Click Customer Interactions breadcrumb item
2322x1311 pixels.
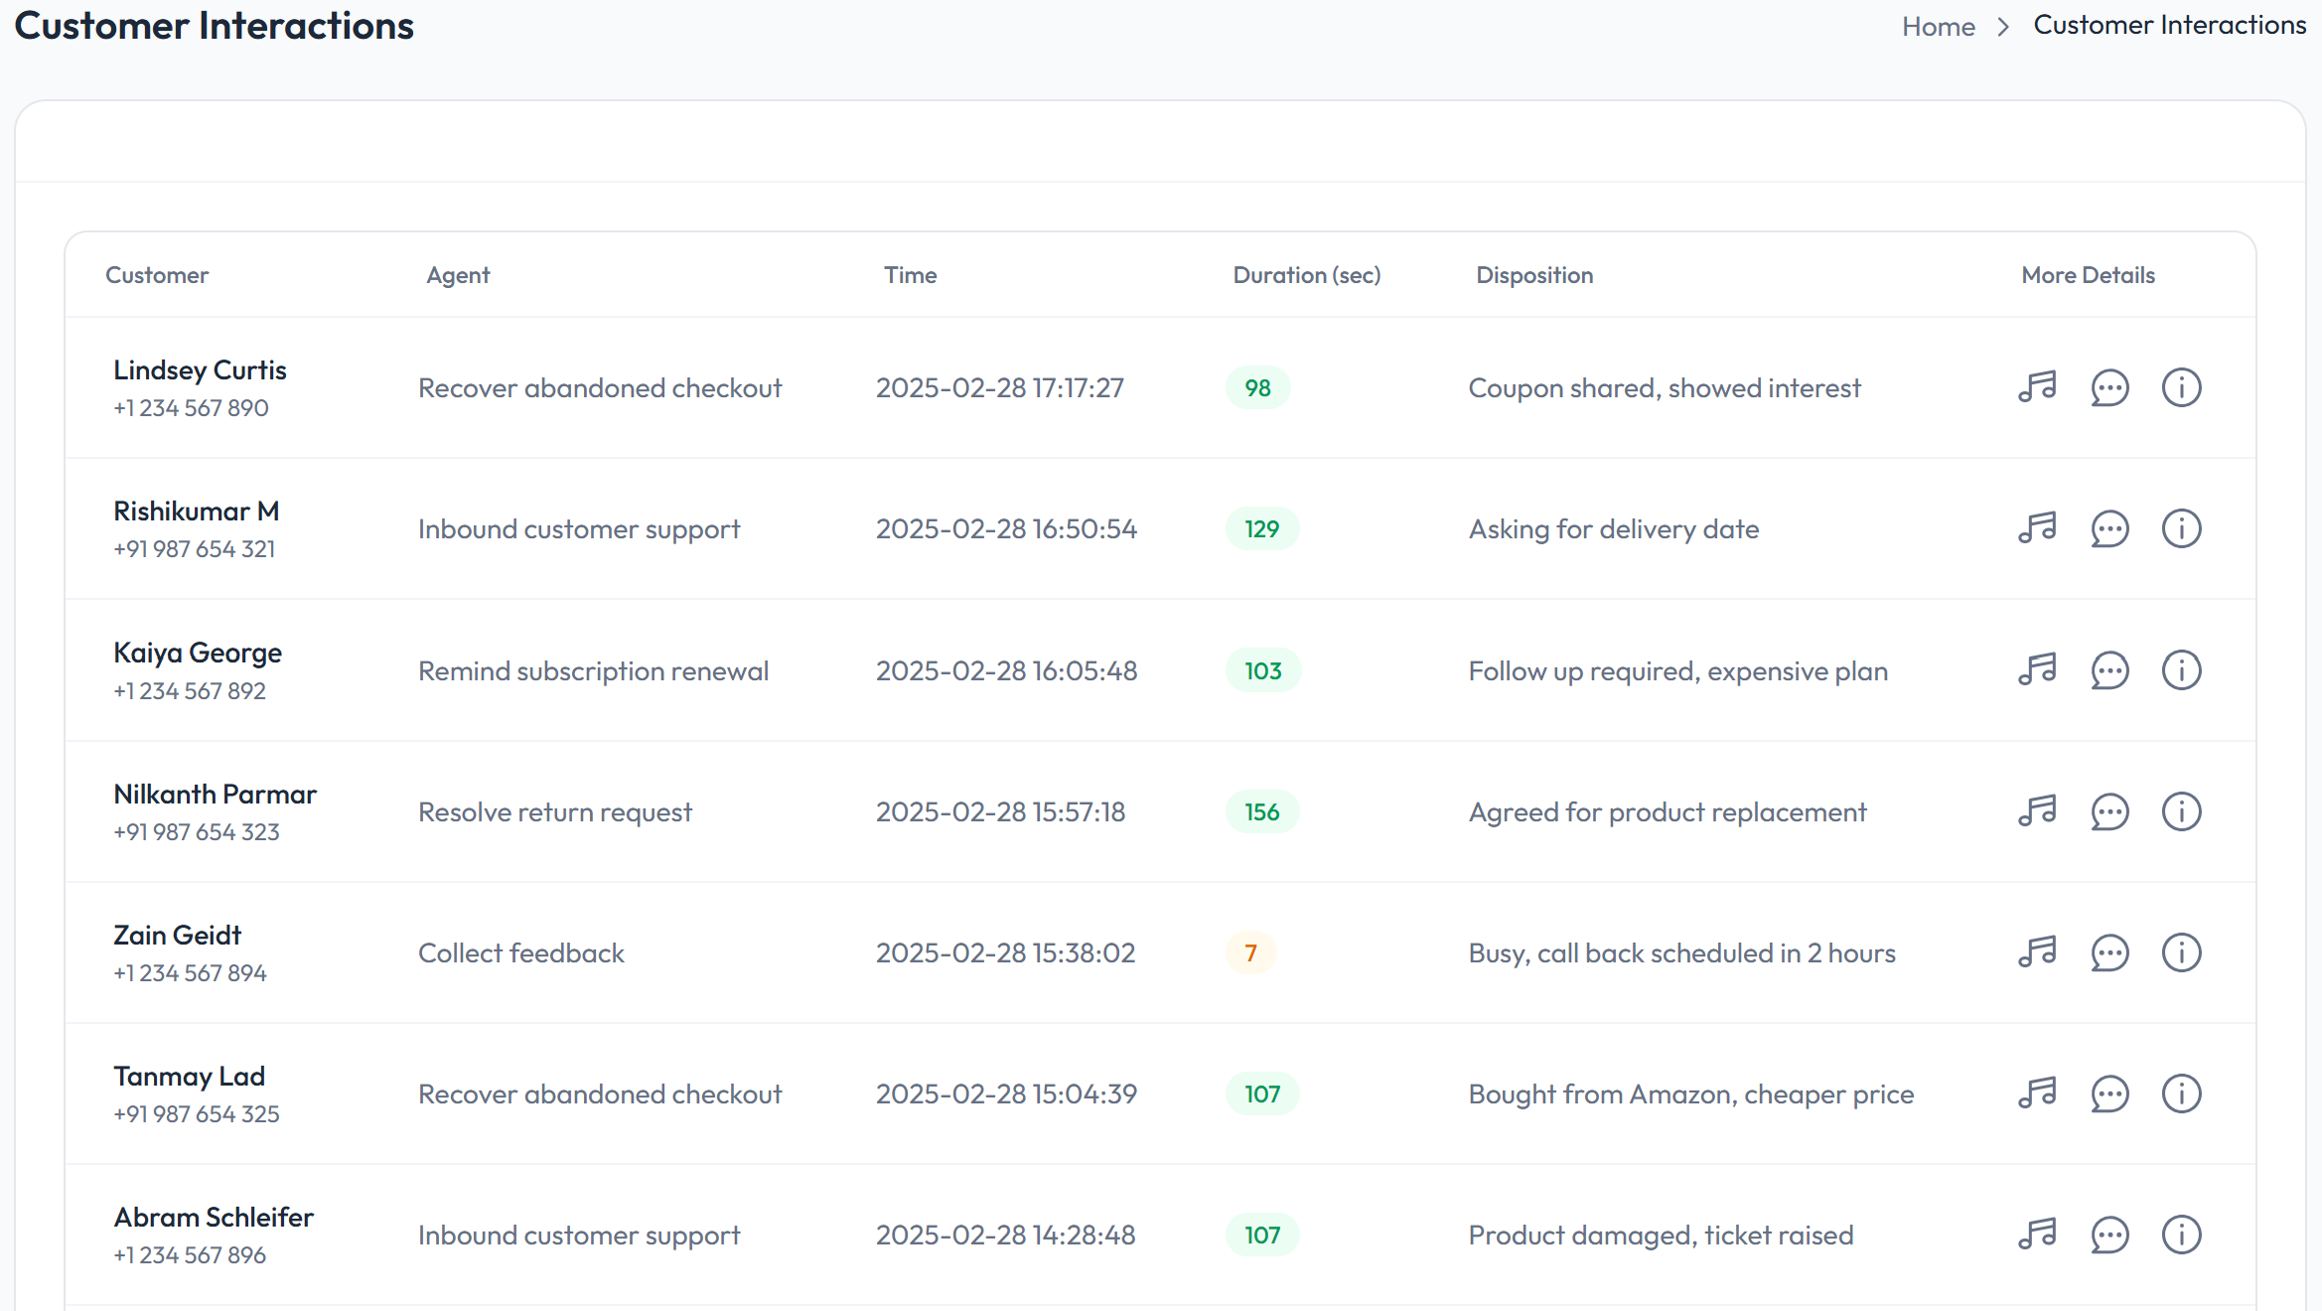pyautogui.click(x=2169, y=25)
